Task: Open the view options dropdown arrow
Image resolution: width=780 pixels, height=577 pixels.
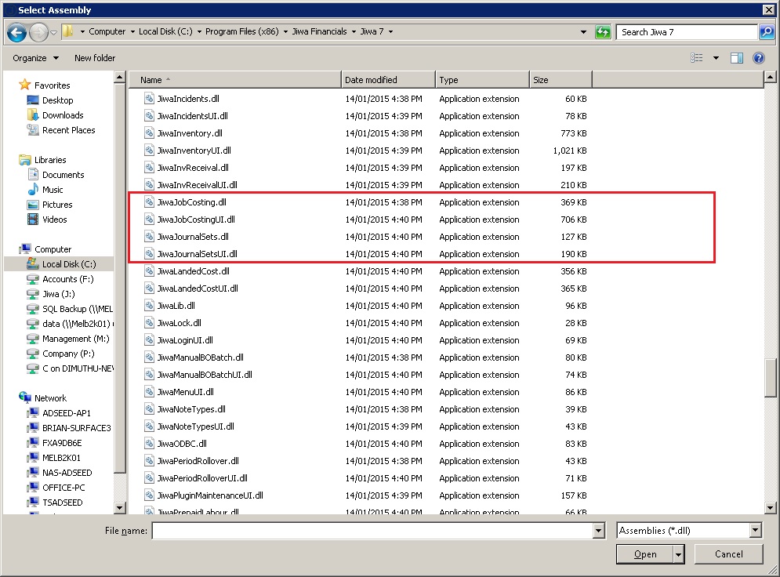Action: click(x=716, y=58)
